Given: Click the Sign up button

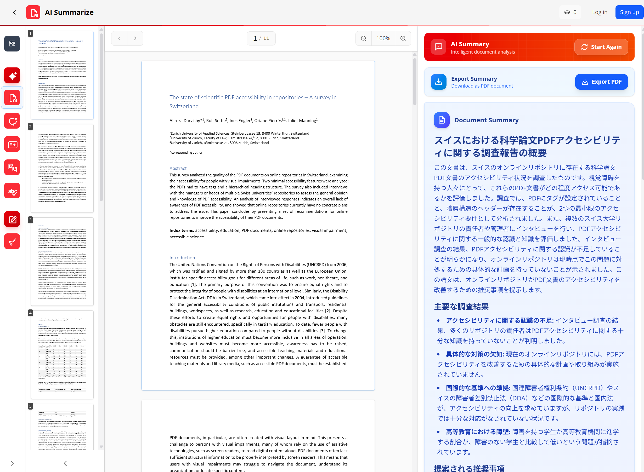Looking at the screenshot, I should 629,12.
